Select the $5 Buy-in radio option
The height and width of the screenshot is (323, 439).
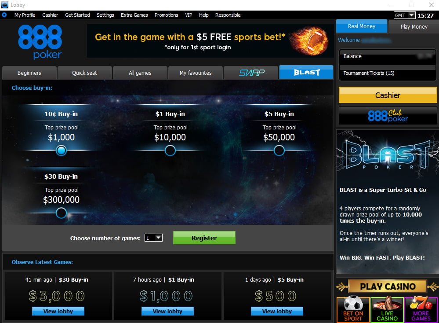coord(279,150)
